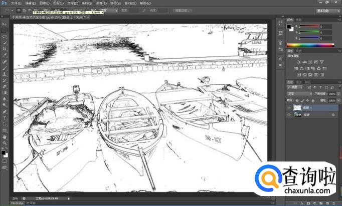Select the Dodge tool
Screen dimensions: 342x206
pyautogui.click(x=5, y=105)
